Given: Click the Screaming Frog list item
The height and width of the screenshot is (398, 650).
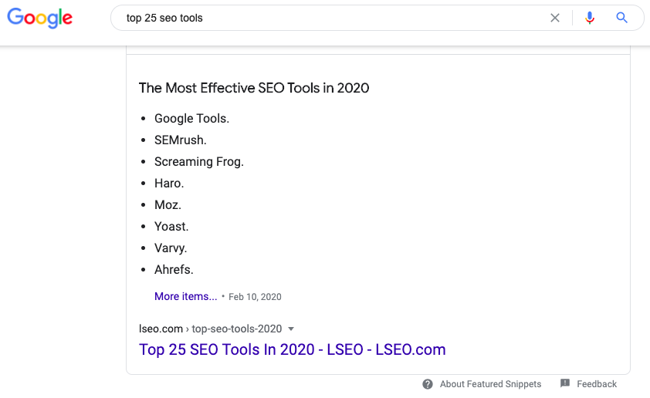Looking at the screenshot, I should (199, 161).
